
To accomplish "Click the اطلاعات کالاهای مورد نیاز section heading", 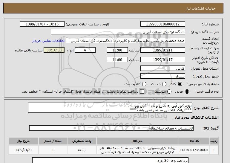I will click(197, 118).
